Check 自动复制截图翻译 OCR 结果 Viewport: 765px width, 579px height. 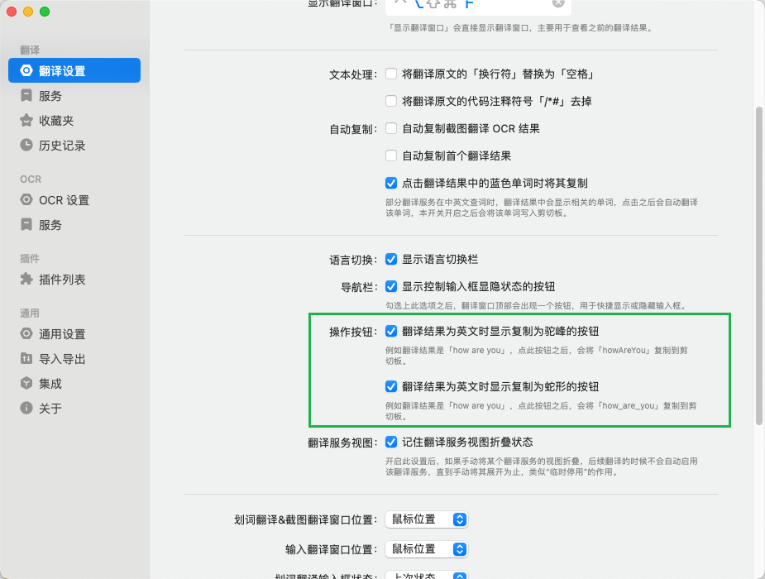pos(391,128)
